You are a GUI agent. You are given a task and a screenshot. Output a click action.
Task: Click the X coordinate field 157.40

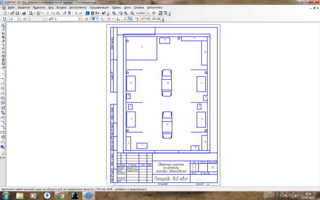[145, 19]
